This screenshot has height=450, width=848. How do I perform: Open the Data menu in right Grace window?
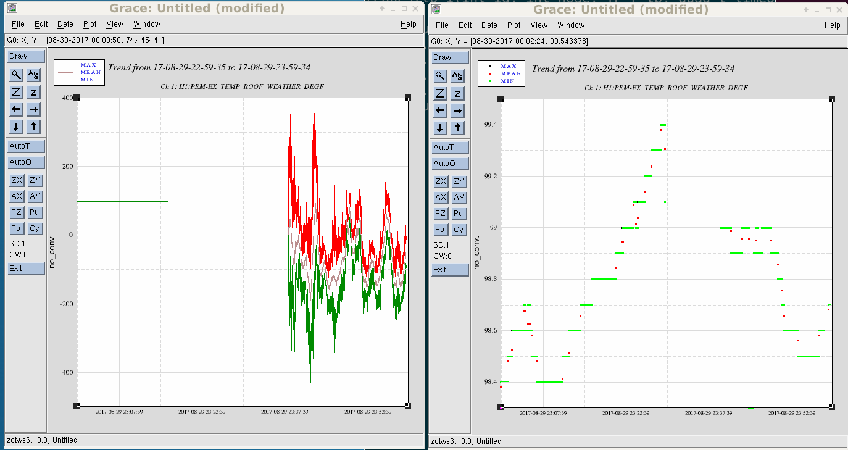point(489,25)
